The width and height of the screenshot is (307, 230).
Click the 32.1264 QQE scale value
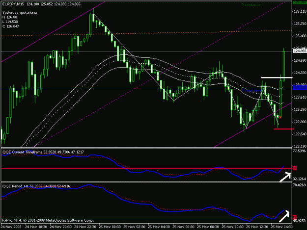pyautogui.click(x=299, y=179)
